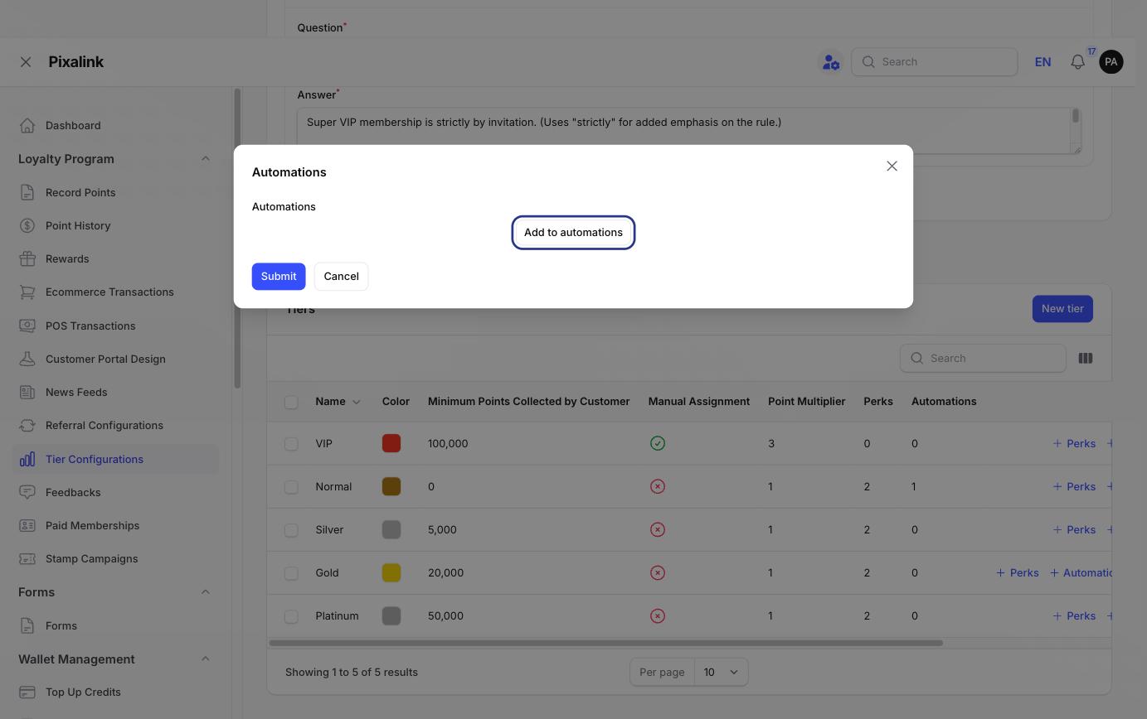Screen dimensions: 1147x719
Task: Click the Referral Configurations arrows icon
Action: pyautogui.click(x=27, y=426)
